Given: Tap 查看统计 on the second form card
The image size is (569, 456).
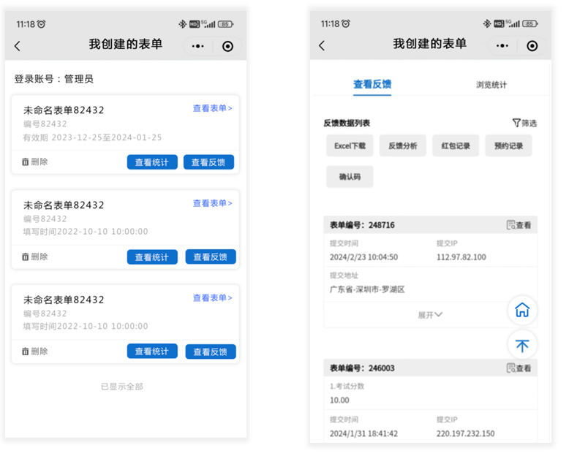Looking at the screenshot, I should point(152,257).
